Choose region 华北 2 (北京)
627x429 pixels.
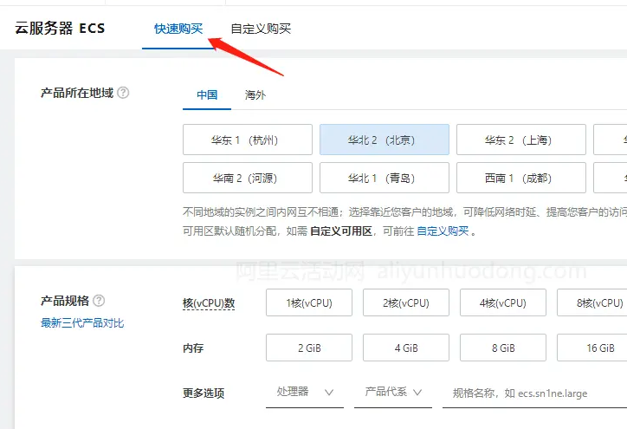tap(385, 140)
